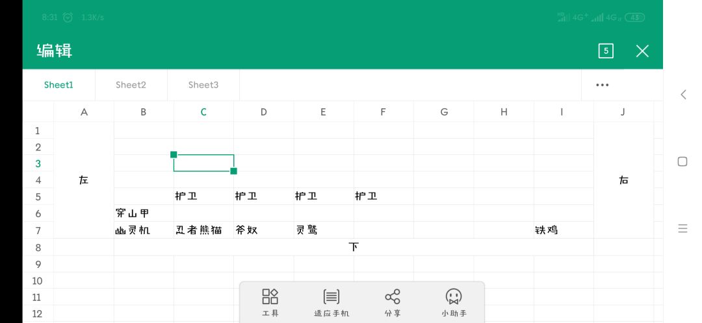
Task: Select column A header
Action: (84, 112)
